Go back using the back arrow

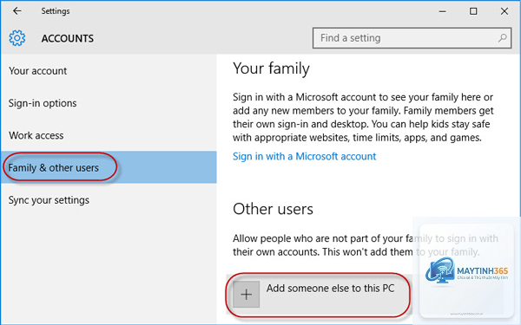coord(17,11)
